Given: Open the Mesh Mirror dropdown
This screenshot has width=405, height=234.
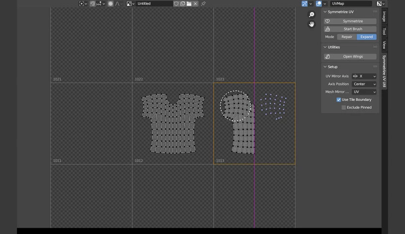Looking at the screenshot, I should pyautogui.click(x=364, y=92).
